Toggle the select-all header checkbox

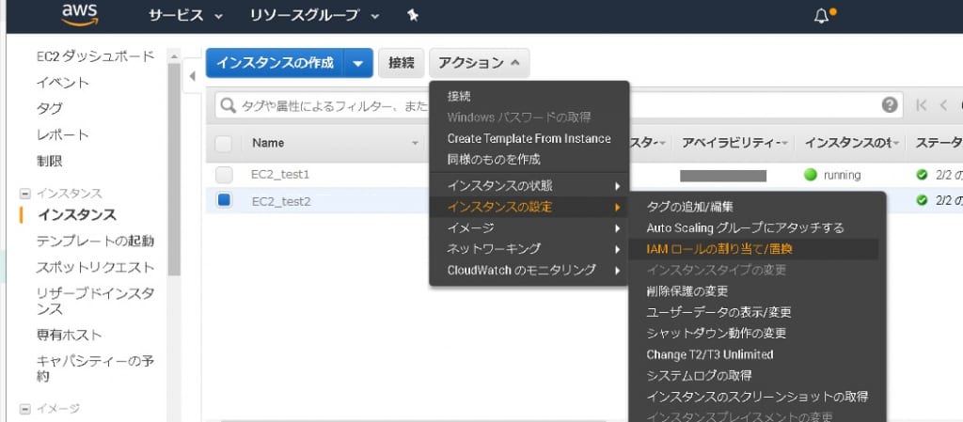[x=224, y=144]
